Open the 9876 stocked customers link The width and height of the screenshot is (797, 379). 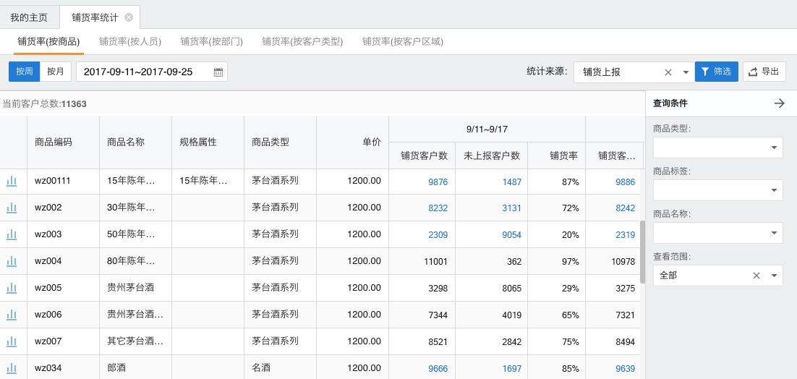(x=438, y=182)
